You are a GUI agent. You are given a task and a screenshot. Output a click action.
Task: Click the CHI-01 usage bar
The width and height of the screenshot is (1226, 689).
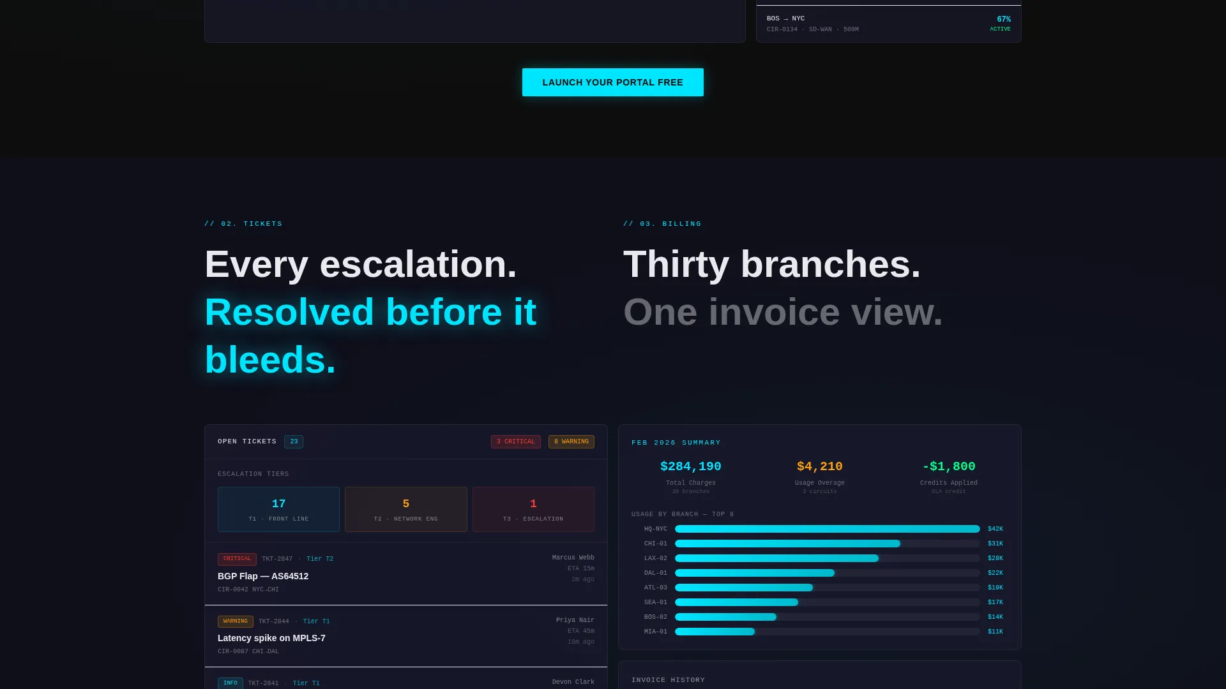coord(827,544)
